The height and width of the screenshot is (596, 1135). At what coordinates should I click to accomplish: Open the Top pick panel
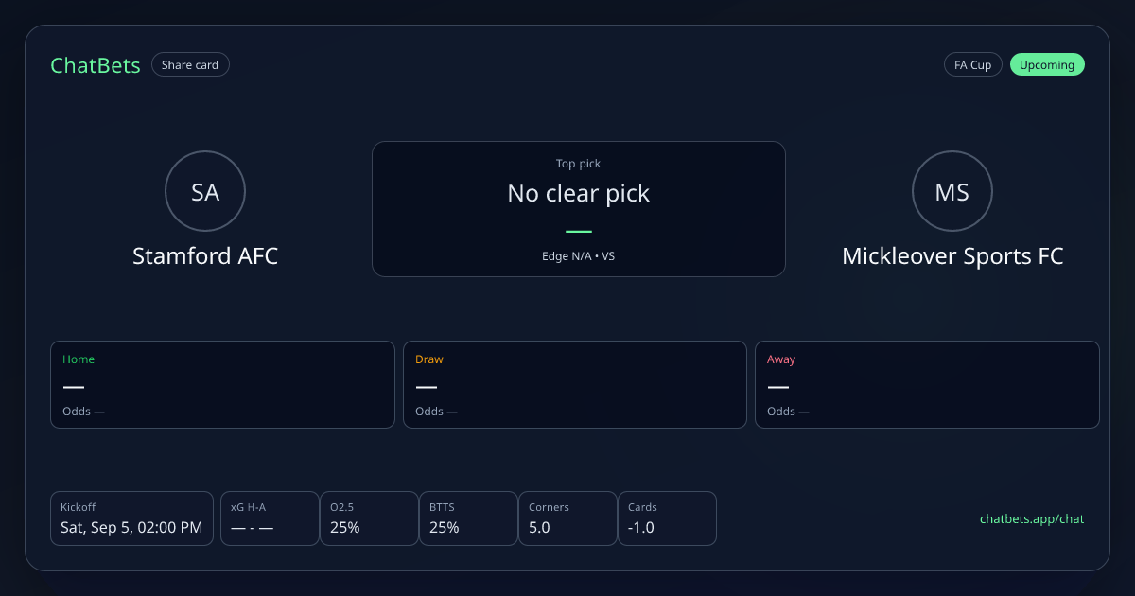(x=579, y=209)
